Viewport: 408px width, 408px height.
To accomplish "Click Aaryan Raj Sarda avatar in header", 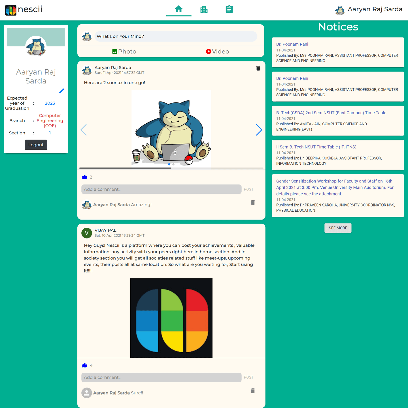I will click(340, 10).
